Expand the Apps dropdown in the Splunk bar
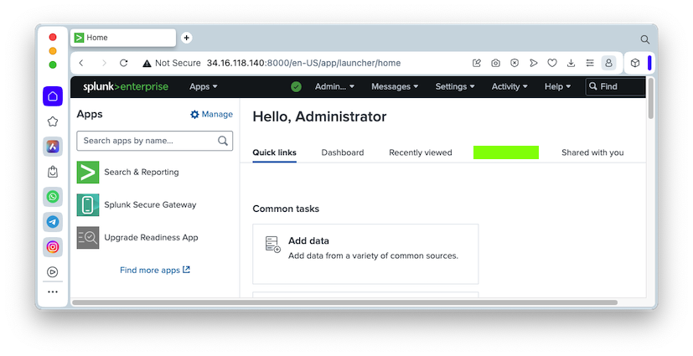693x356 pixels. pos(203,86)
